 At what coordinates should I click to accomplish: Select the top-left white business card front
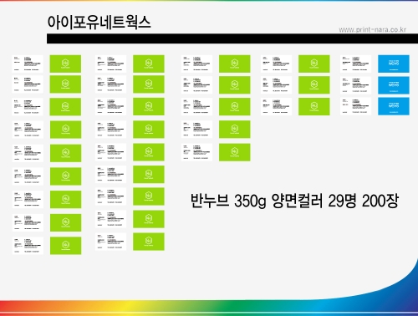tap(28, 64)
